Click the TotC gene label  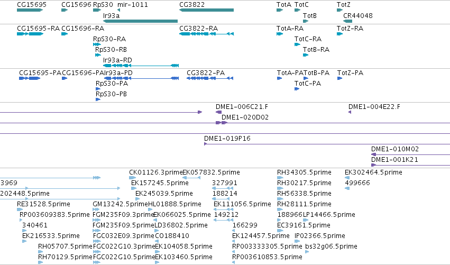click(301, 5)
